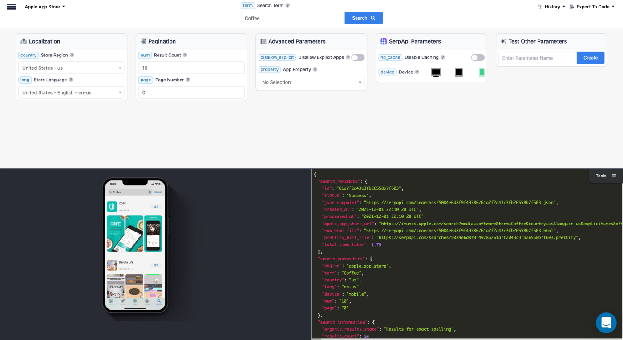
Task: Click the "engine": "apple_app_store" JSON line
Action: click(x=356, y=266)
